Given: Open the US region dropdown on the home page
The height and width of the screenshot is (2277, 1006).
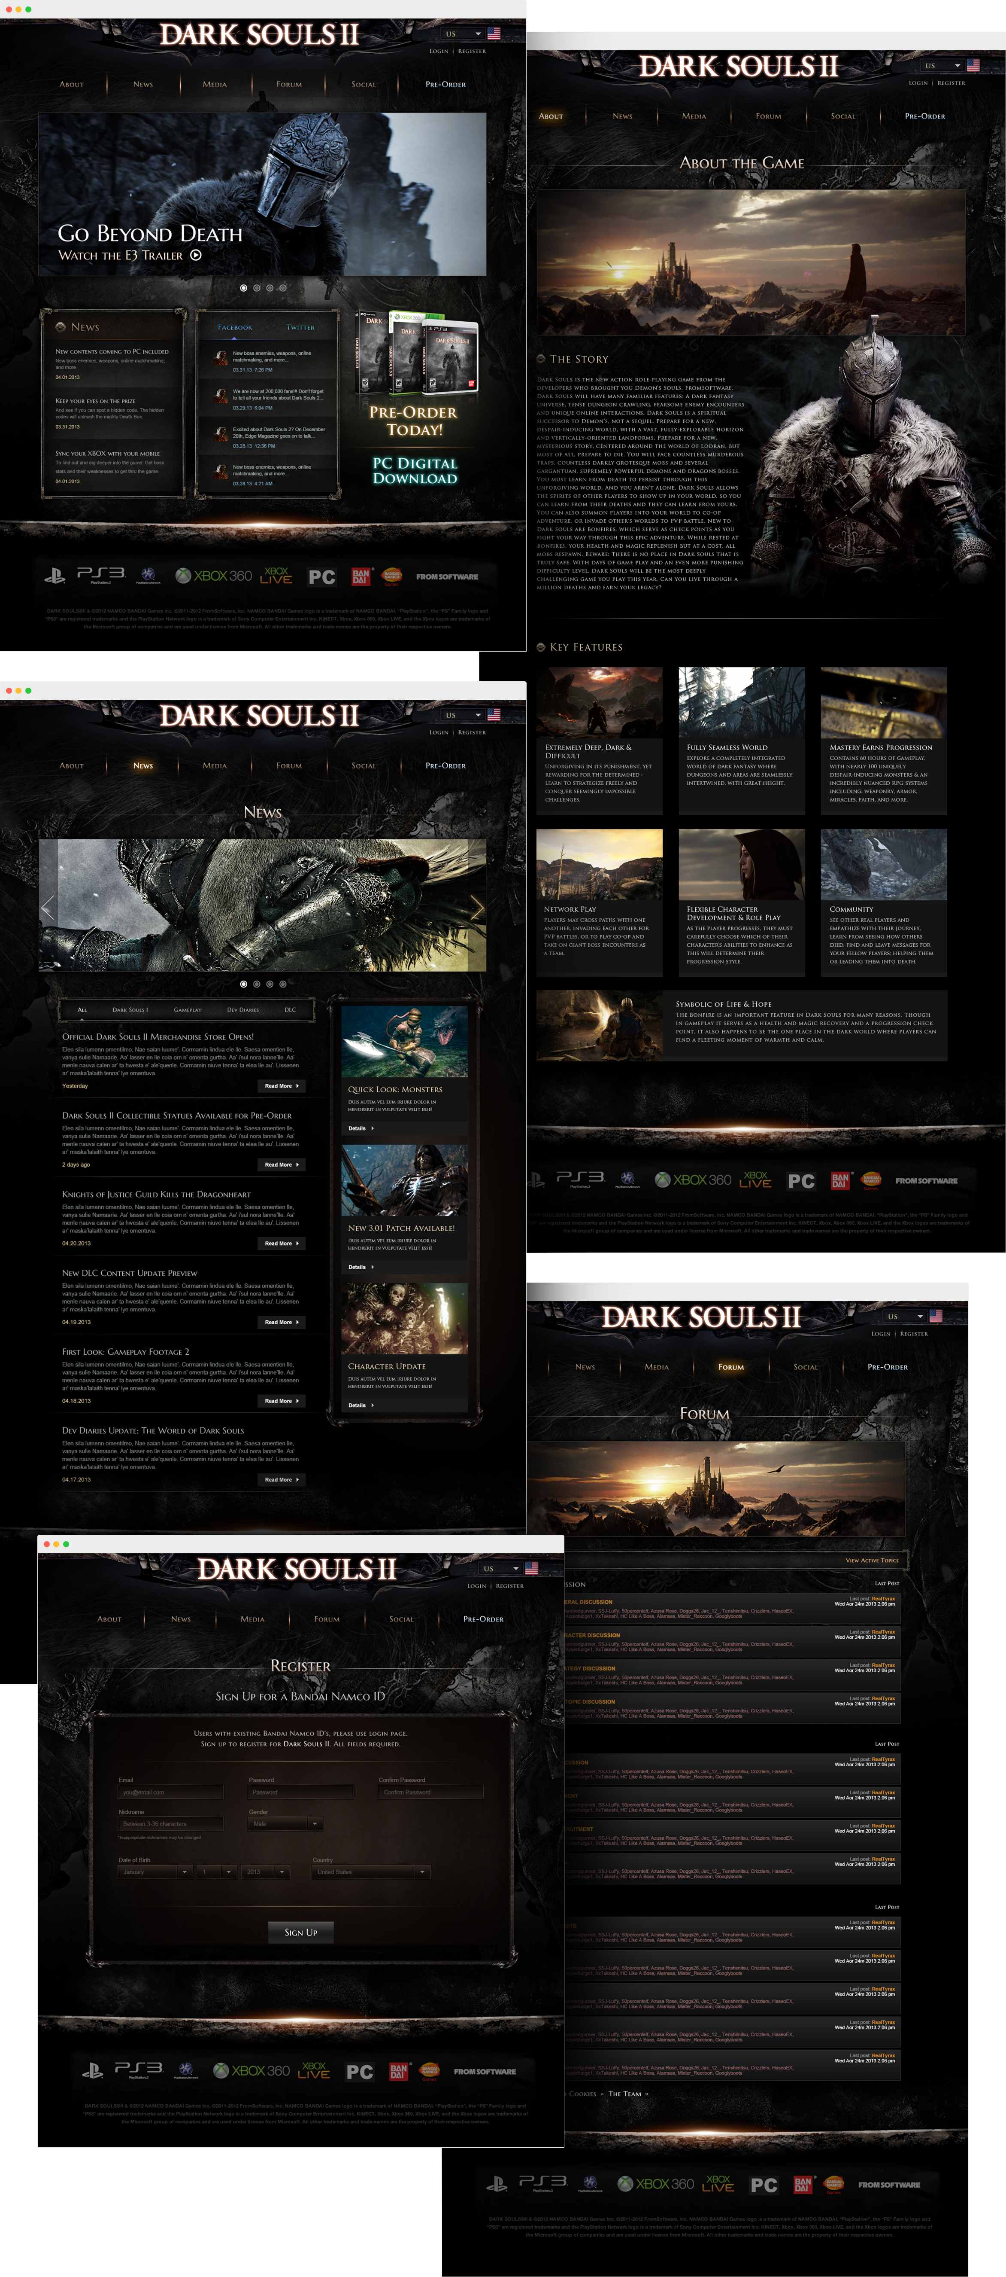Looking at the screenshot, I should click(462, 34).
